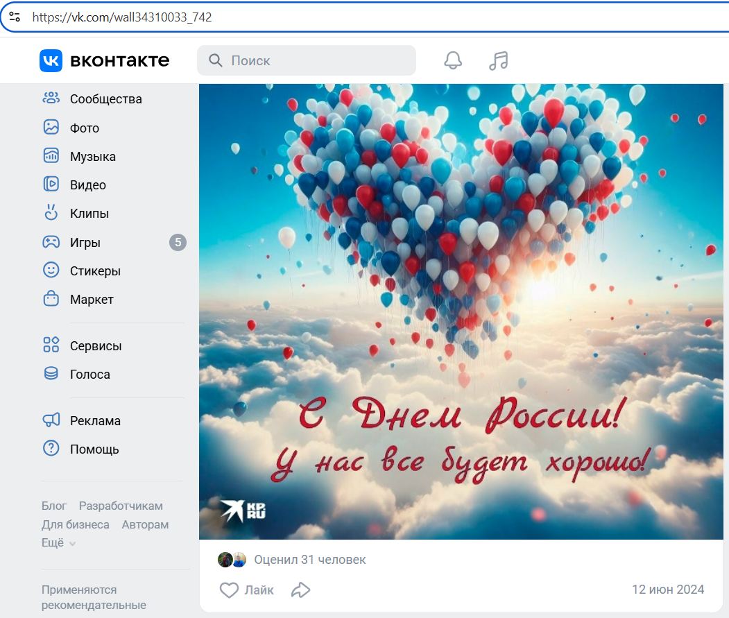Open the music note player icon
The image size is (729, 618).
[498, 60]
